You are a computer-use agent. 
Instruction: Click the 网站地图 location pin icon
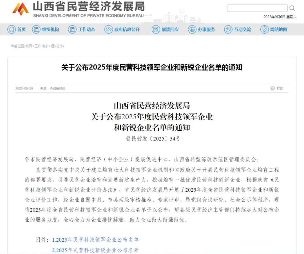click(x=264, y=29)
